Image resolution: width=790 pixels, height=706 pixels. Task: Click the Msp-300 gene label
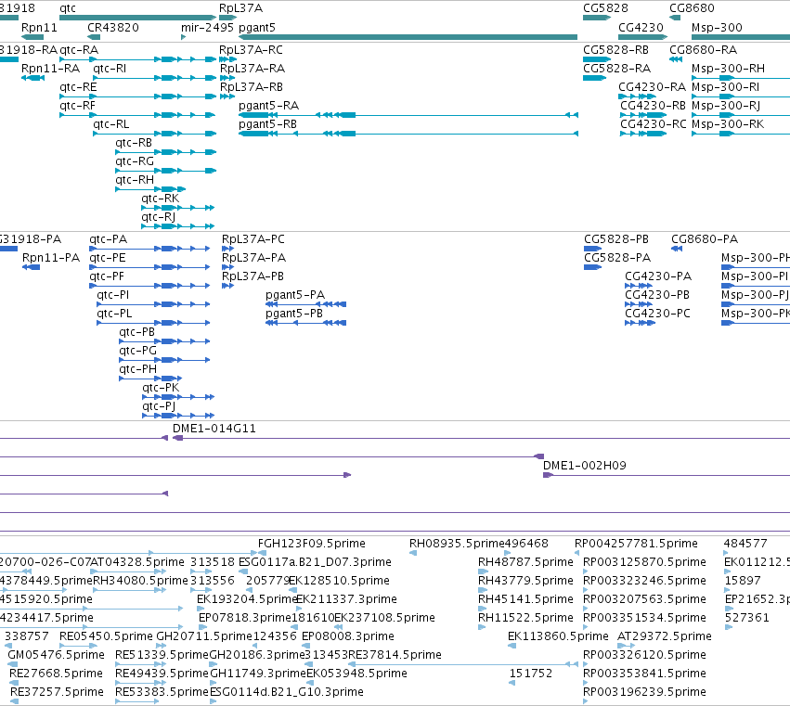[717, 28]
